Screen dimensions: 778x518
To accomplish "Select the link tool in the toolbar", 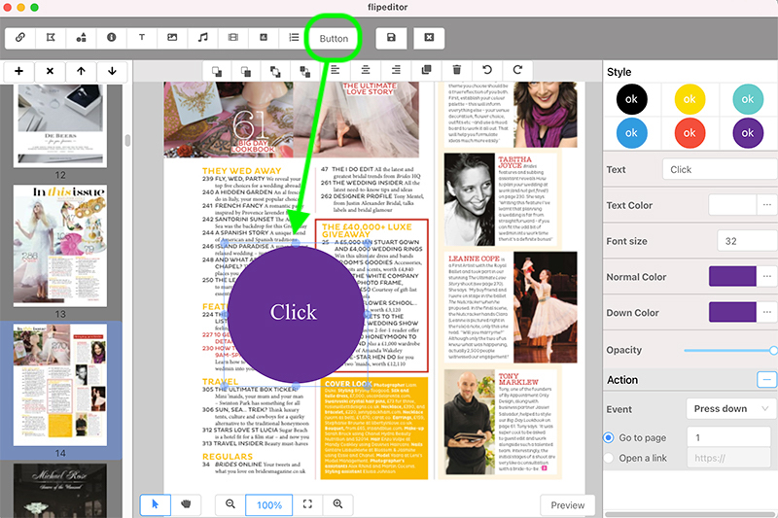I will pos(20,38).
